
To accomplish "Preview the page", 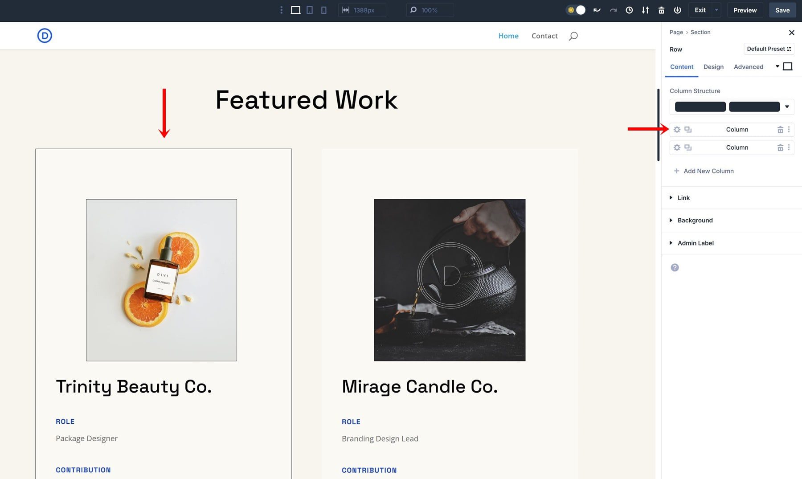I will click(x=745, y=10).
